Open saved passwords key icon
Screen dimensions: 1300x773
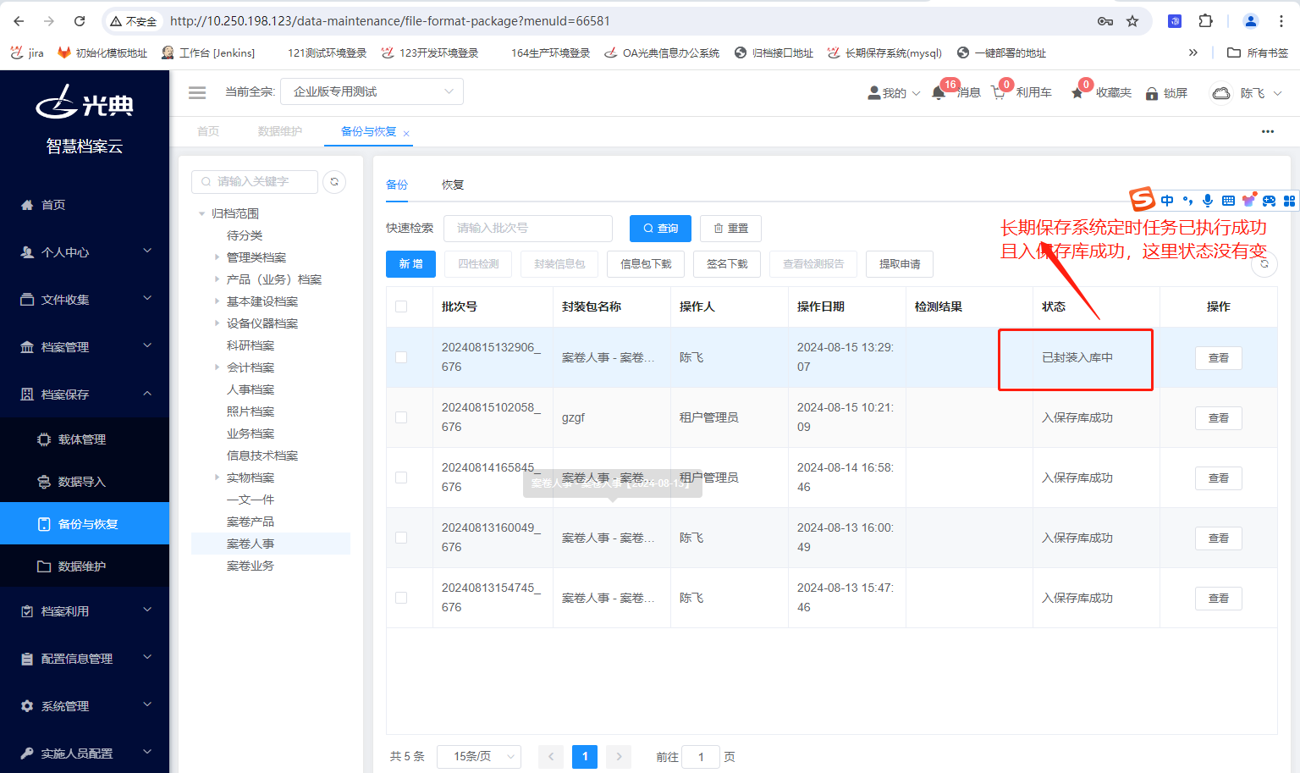click(x=1105, y=21)
